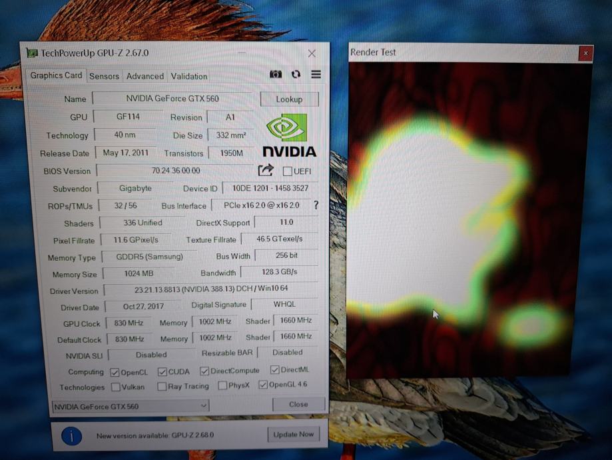This screenshot has width=612, height=460.
Task: Click the DirectX Support value 11.0
Action: 286,222
